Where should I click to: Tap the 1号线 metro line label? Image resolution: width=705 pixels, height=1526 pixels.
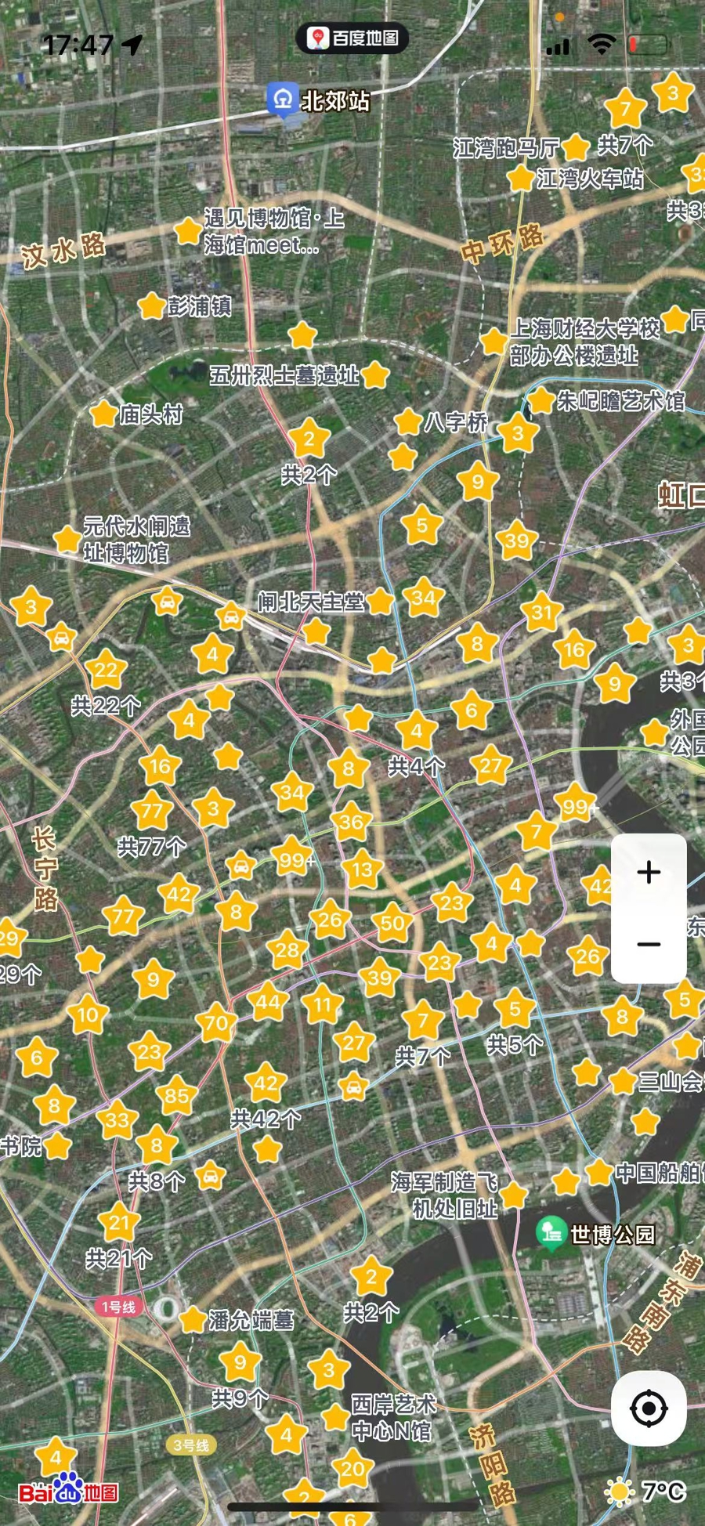pyautogui.click(x=118, y=1307)
